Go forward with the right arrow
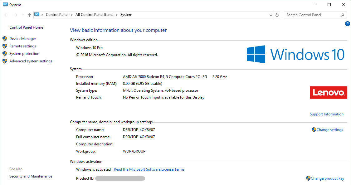 click(16, 15)
